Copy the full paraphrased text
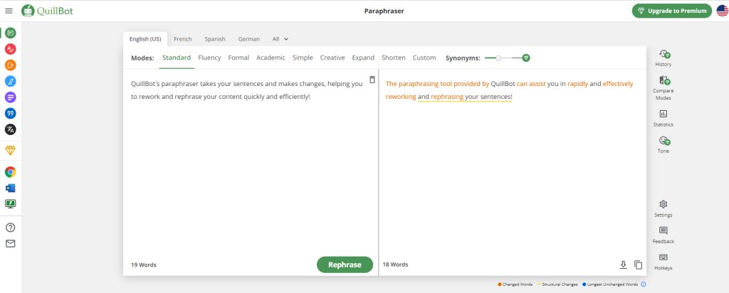 (x=639, y=265)
